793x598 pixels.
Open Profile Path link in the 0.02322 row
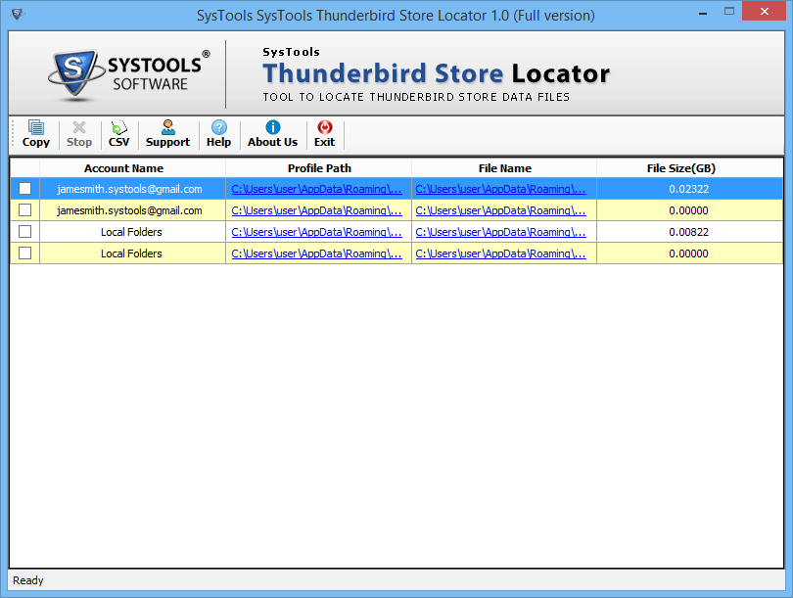316,189
